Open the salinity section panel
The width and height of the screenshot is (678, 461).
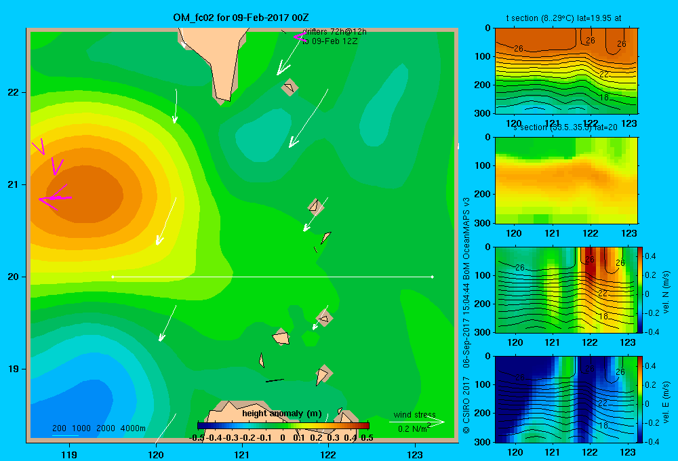pos(566,180)
